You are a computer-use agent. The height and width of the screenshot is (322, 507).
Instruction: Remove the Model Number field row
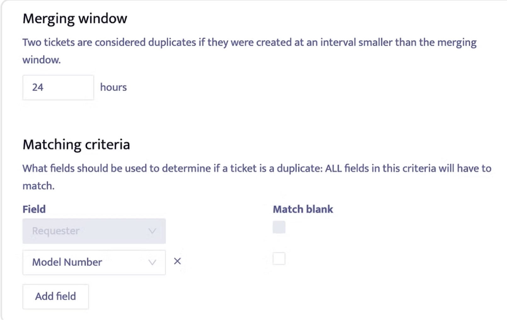177,261
